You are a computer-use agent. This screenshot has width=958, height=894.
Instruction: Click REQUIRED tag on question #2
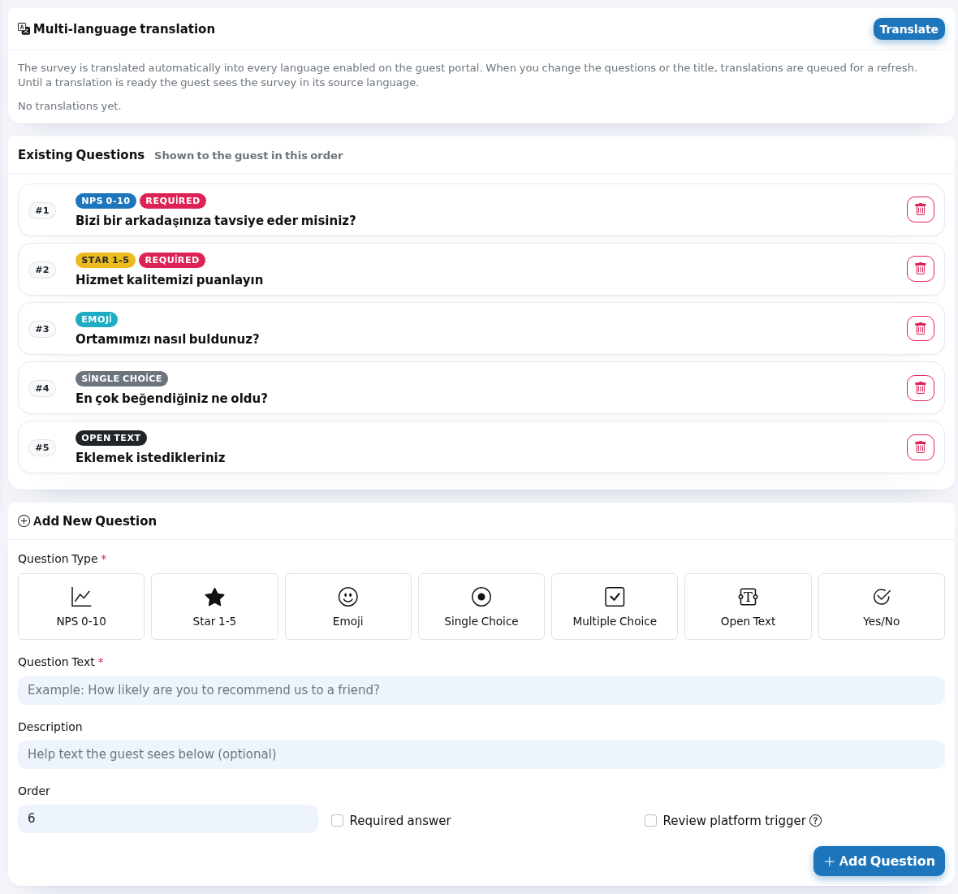172,260
